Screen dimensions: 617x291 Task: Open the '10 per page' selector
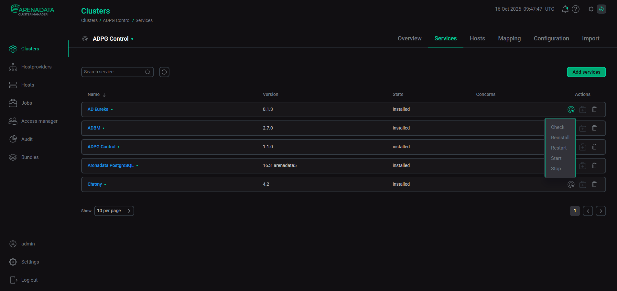click(x=114, y=211)
